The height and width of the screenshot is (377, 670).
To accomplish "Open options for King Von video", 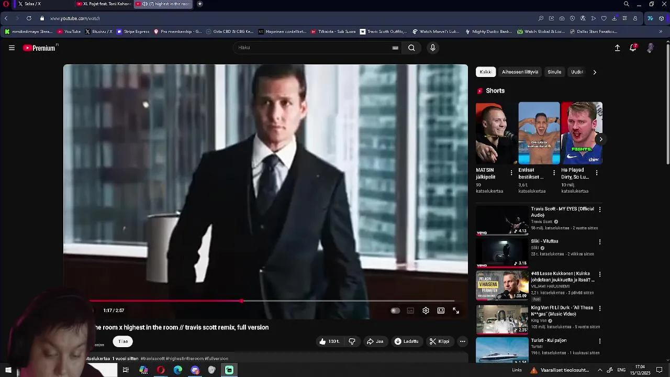I will 600,308.
